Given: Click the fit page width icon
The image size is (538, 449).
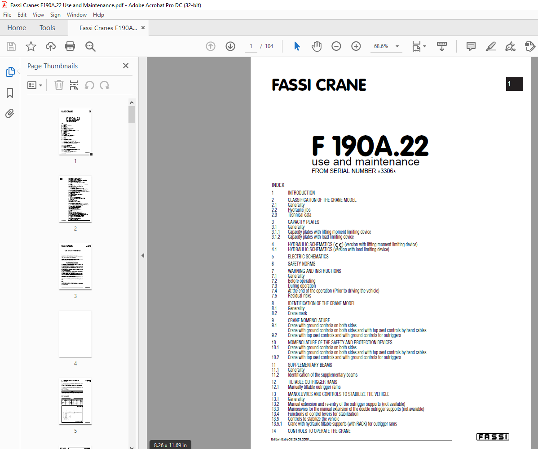Looking at the screenshot, I should click(416, 46).
